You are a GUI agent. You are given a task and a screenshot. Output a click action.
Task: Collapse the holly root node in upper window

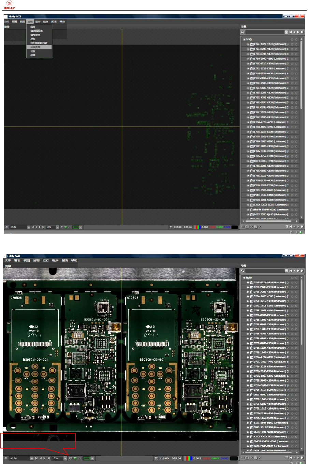[244, 39]
